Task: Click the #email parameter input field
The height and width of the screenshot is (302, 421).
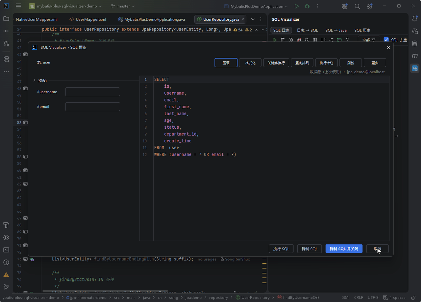Action: click(x=92, y=107)
